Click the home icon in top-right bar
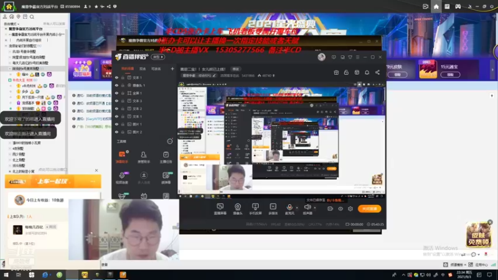Viewport: 498px width, 280px height. click(x=436, y=6)
